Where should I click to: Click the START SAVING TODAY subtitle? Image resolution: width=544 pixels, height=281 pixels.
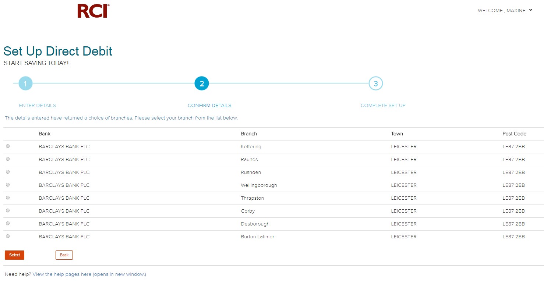pyautogui.click(x=36, y=63)
